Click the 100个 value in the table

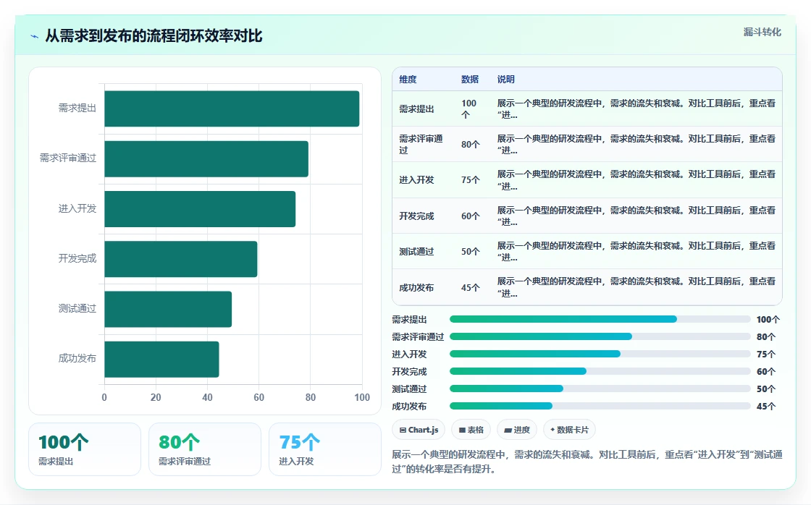pyautogui.click(x=469, y=109)
